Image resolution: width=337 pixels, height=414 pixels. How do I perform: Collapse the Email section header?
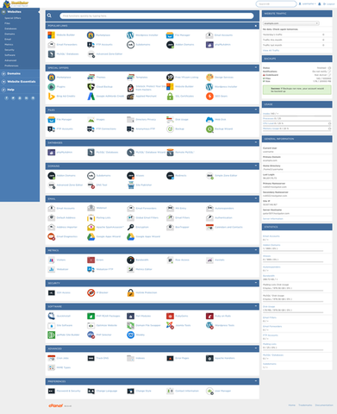pyautogui.click(x=256, y=198)
